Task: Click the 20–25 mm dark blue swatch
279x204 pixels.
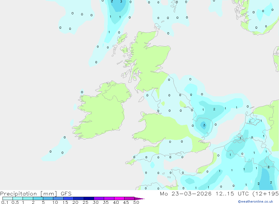Action: [78, 198]
